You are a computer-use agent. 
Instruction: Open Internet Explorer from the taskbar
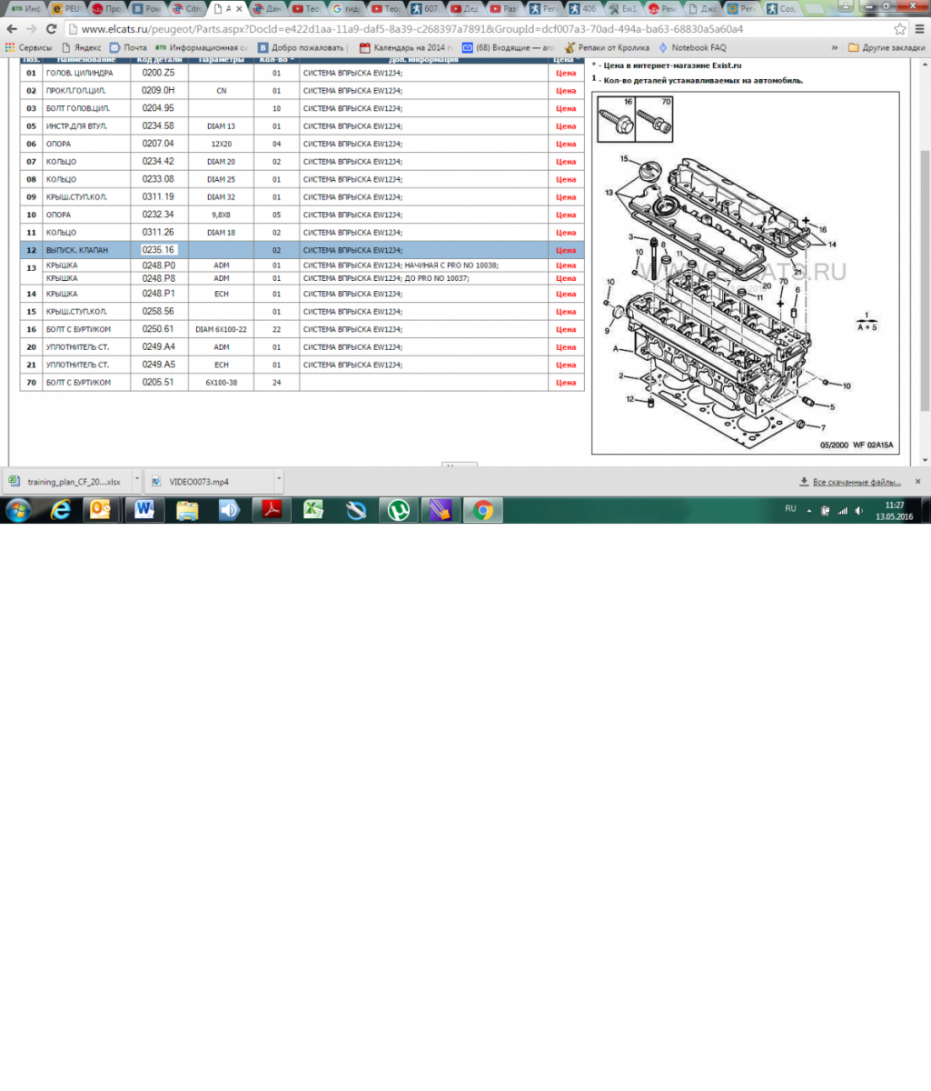61,510
